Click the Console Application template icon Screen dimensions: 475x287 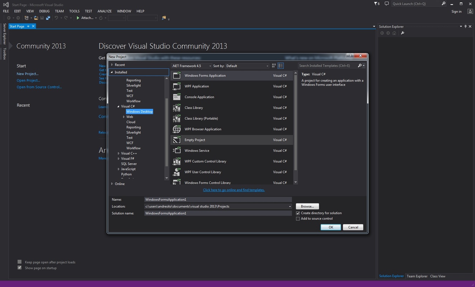177,97
